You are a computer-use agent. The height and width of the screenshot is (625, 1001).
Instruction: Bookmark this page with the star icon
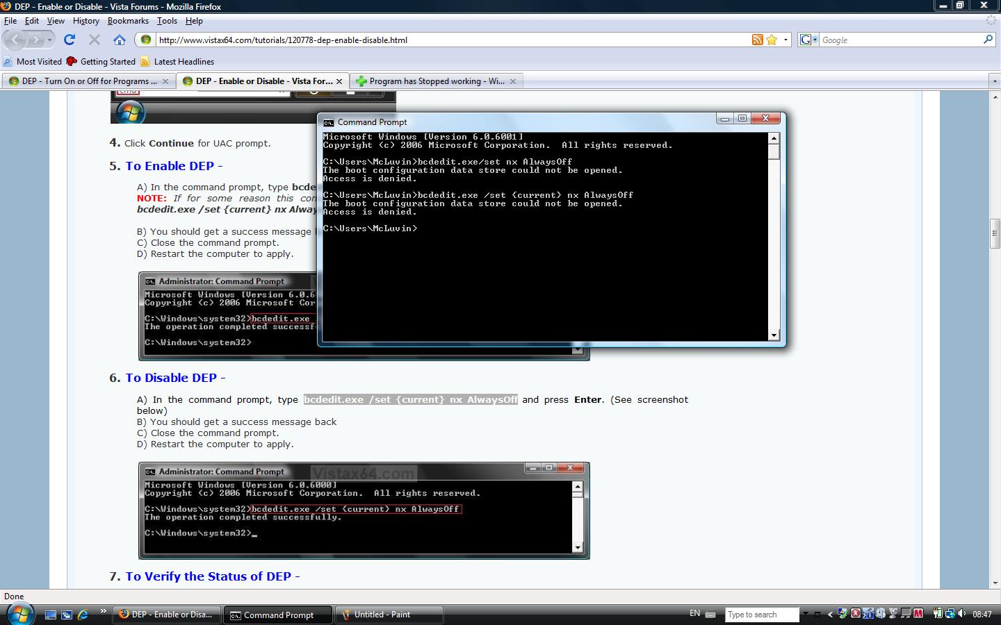pos(772,40)
